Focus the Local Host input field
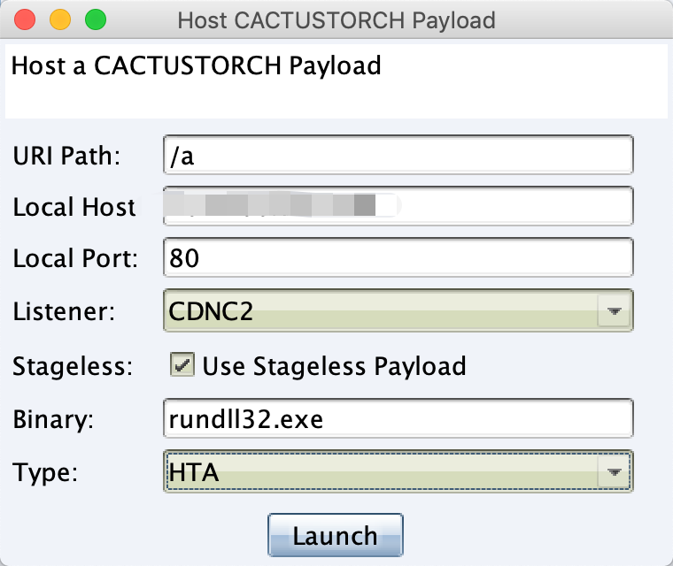 [x=398, y=206]
